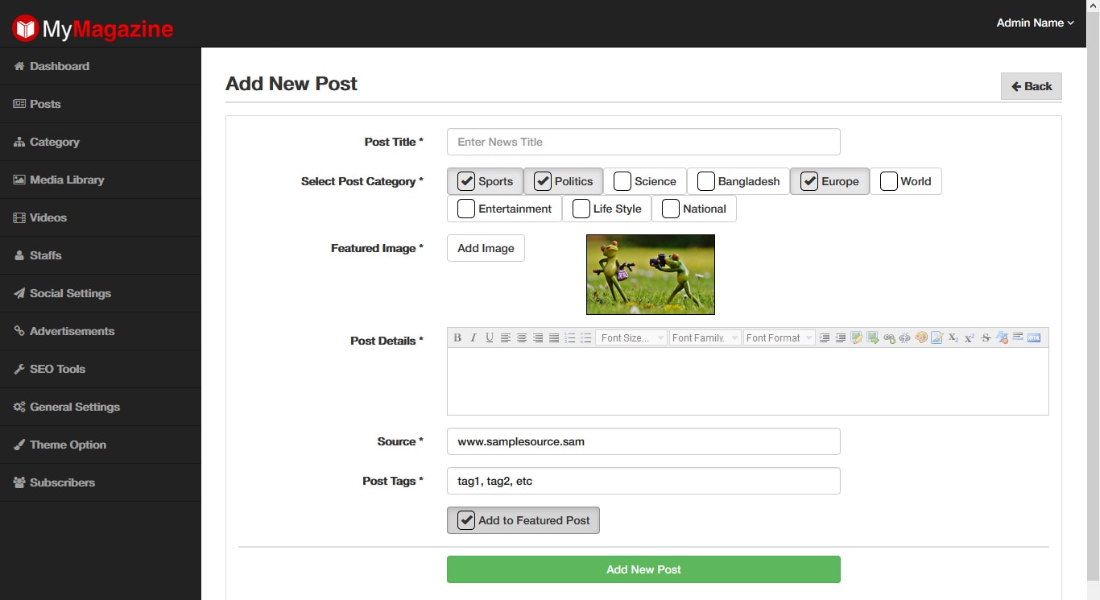Check the Science category checkbox

[x=622, y=181]
